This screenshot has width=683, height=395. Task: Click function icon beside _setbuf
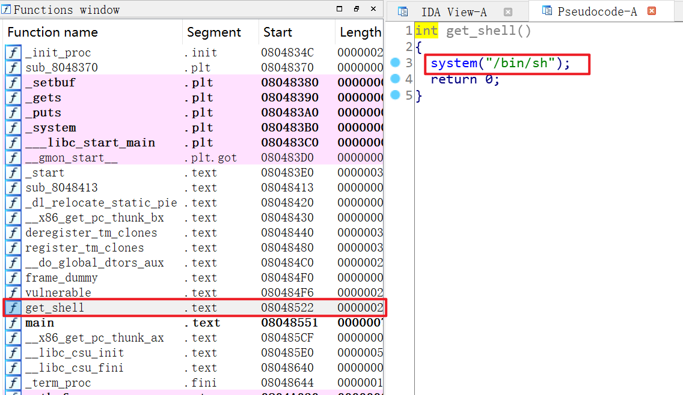coord(13,83)
